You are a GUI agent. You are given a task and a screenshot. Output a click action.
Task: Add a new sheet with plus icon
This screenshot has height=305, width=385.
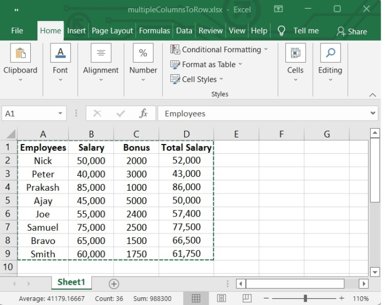114,284
